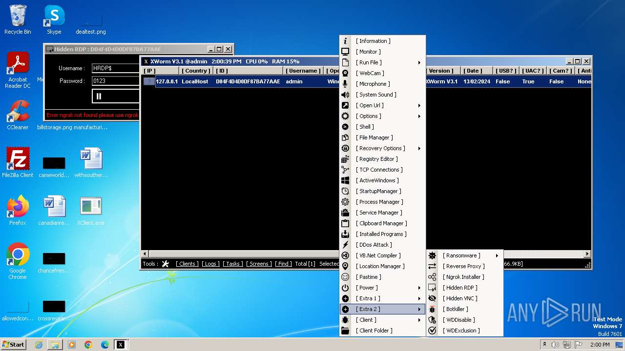Click the volume icon in system tray
Image resolution: width=625 pixels, height=351 pixels.
click(555, 345)
